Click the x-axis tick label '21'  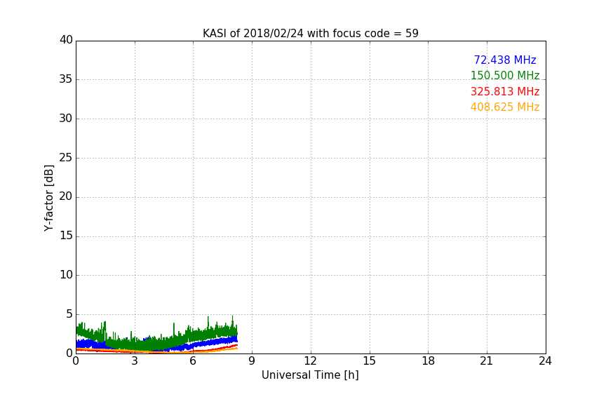click(487, 361)
